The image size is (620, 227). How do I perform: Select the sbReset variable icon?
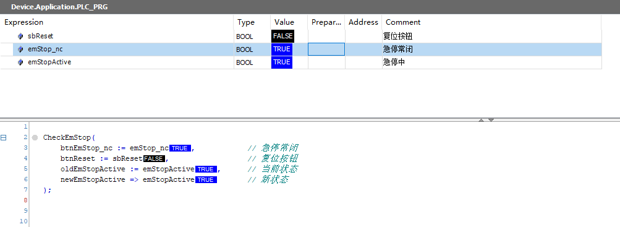tap(20, 36)
